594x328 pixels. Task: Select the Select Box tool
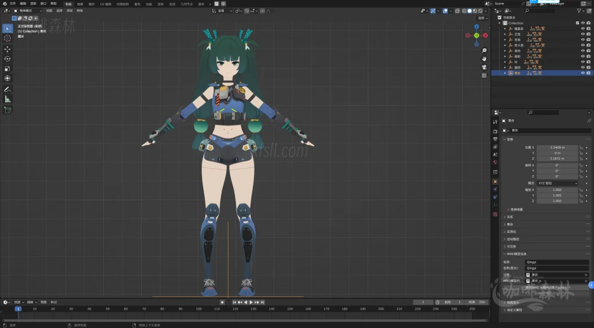point(7,29)
